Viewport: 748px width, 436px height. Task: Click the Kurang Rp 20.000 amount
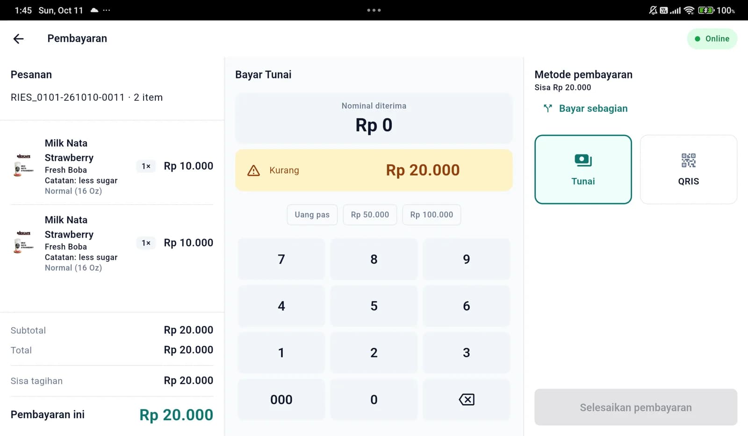(x=423, y=170)
